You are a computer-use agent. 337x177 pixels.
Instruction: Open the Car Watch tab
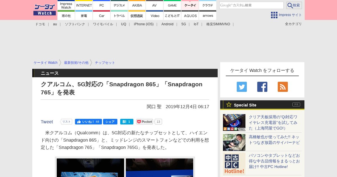coord(102,15)
